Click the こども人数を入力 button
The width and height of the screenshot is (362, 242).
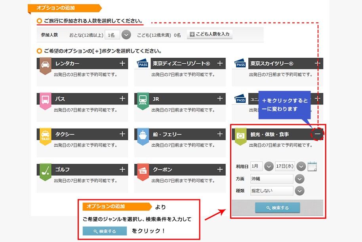tap(210, 34)
